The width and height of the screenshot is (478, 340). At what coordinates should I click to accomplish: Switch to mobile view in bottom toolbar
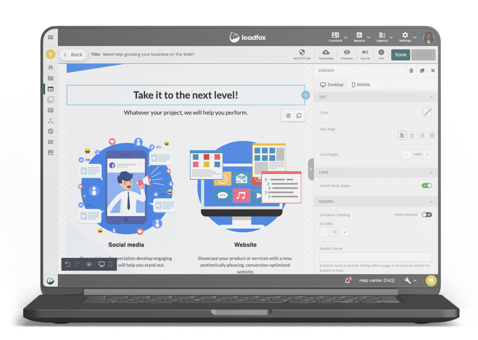111,264
